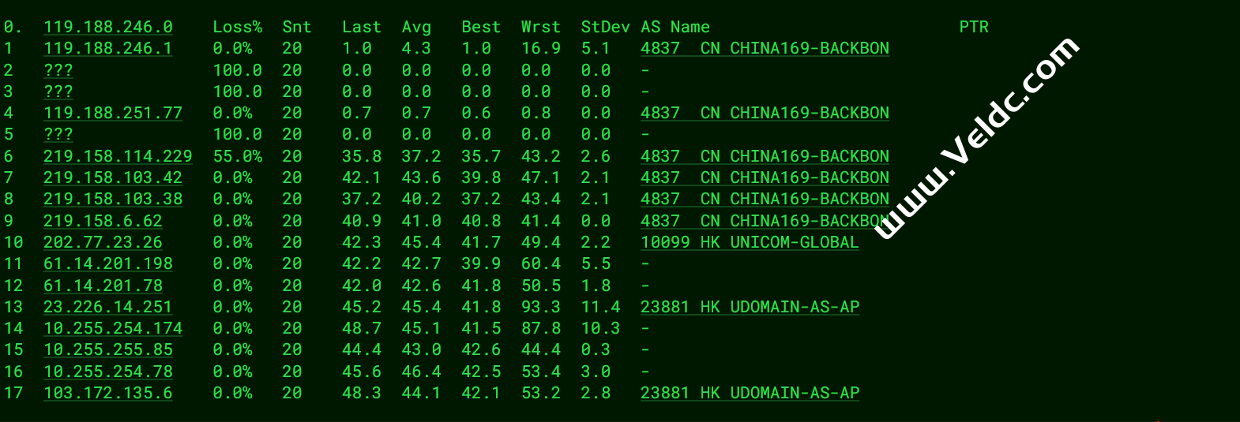Open IP link 219.158.103.38
Viewport: 1240px width, 422px height.
click(113, 199)
